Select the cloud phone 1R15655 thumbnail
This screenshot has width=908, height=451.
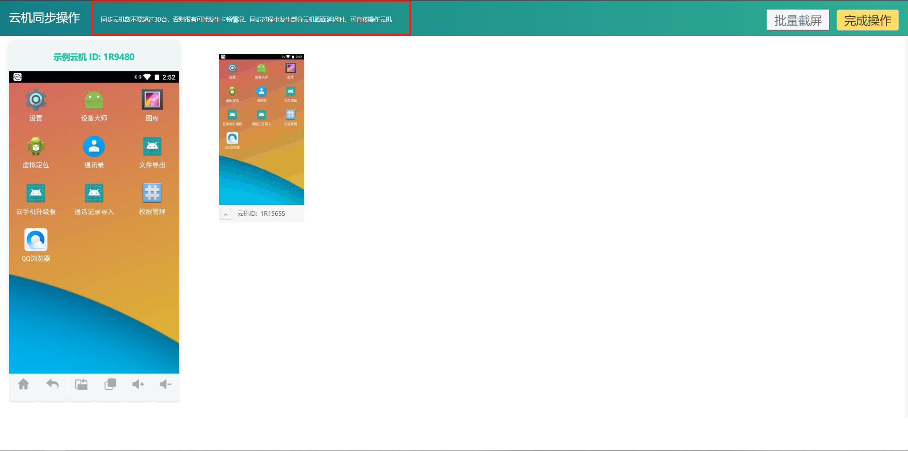[x=262, y=129]
